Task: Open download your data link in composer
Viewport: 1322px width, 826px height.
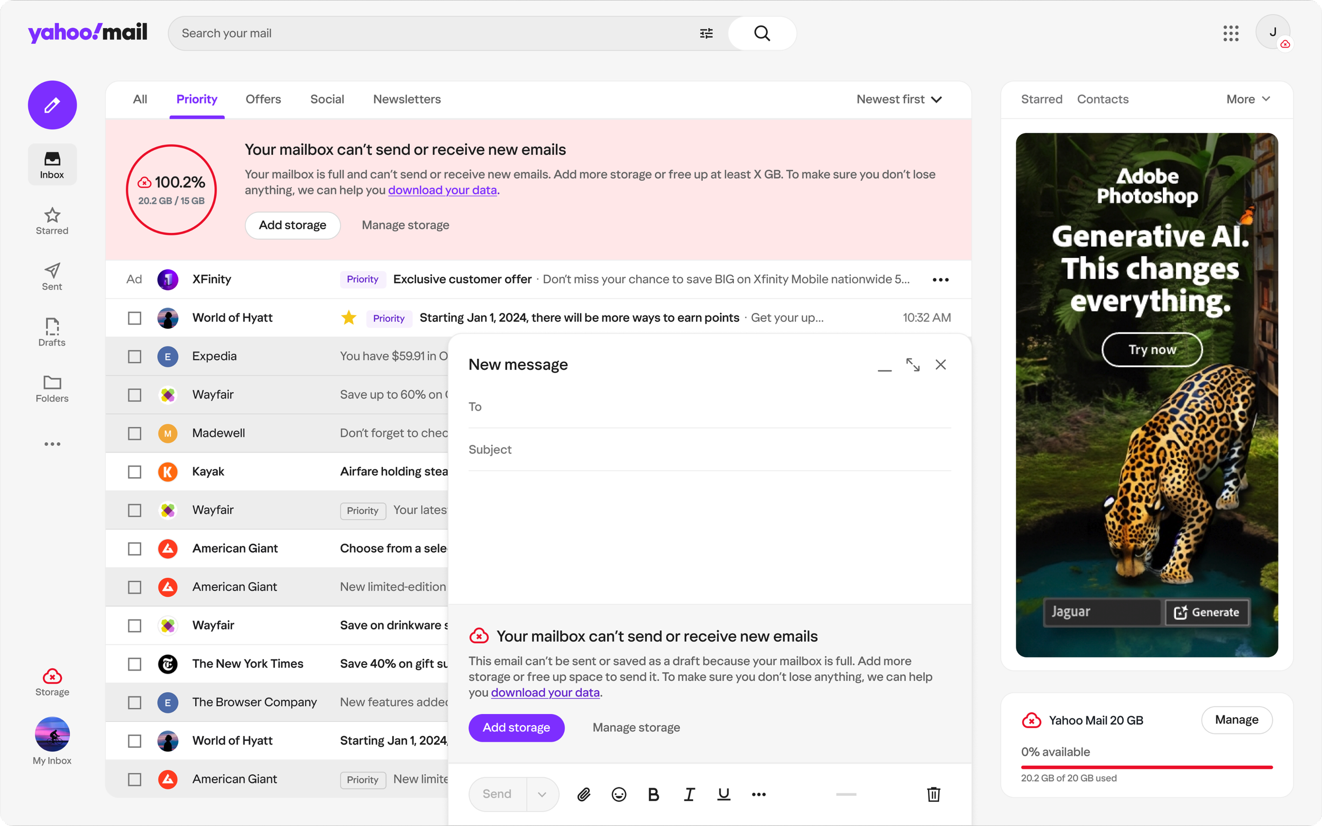Action: tap(545, 693)
